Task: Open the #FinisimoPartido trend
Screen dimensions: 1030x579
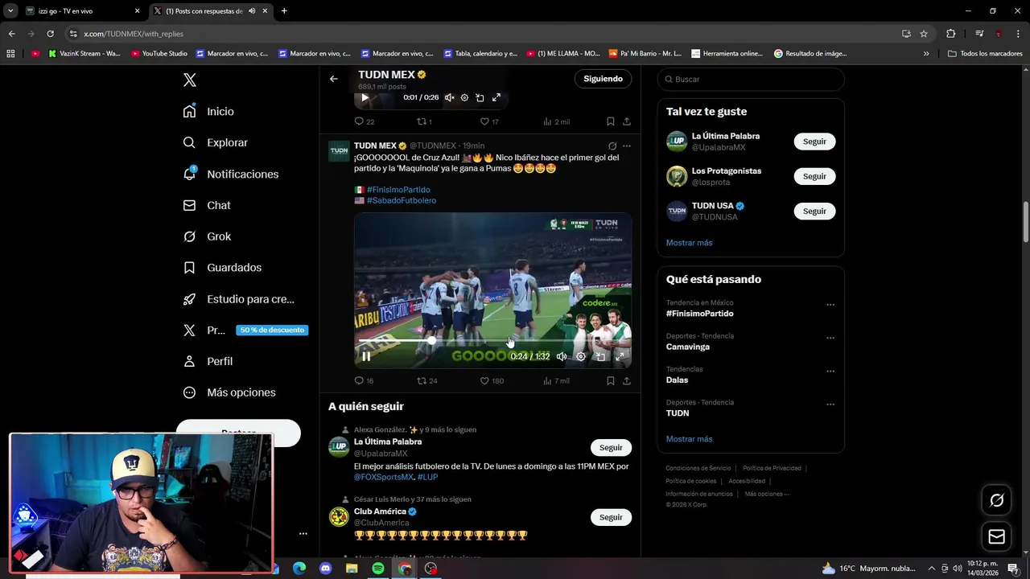Action: 699,314
